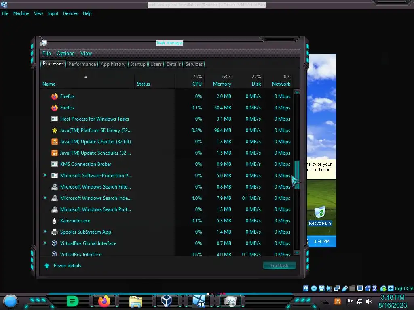Switch to the Performance tab
The width and height of the screenshot is (414, 310).
pyautogui.click(x=82, y=64)
